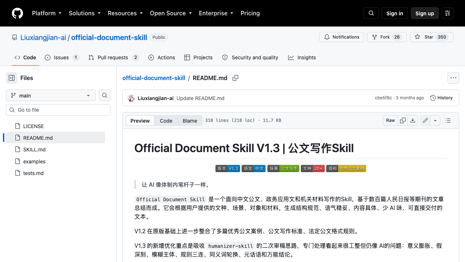This screenshot has height=262, width=465.
Task: Select the Preview view toggle
Action: click(x=140, y=121)
